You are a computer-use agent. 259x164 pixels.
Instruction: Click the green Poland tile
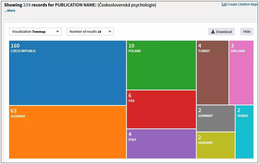pyautogui.click(x=161, y=65)
